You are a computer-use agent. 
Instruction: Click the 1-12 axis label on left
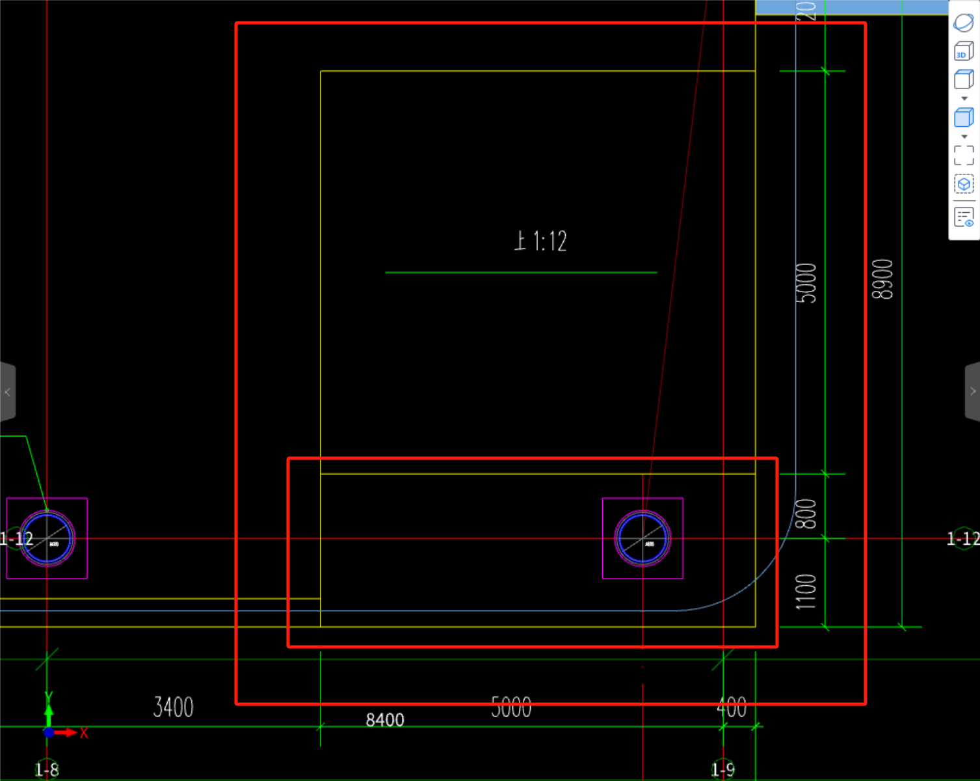[x=16, y=539]
